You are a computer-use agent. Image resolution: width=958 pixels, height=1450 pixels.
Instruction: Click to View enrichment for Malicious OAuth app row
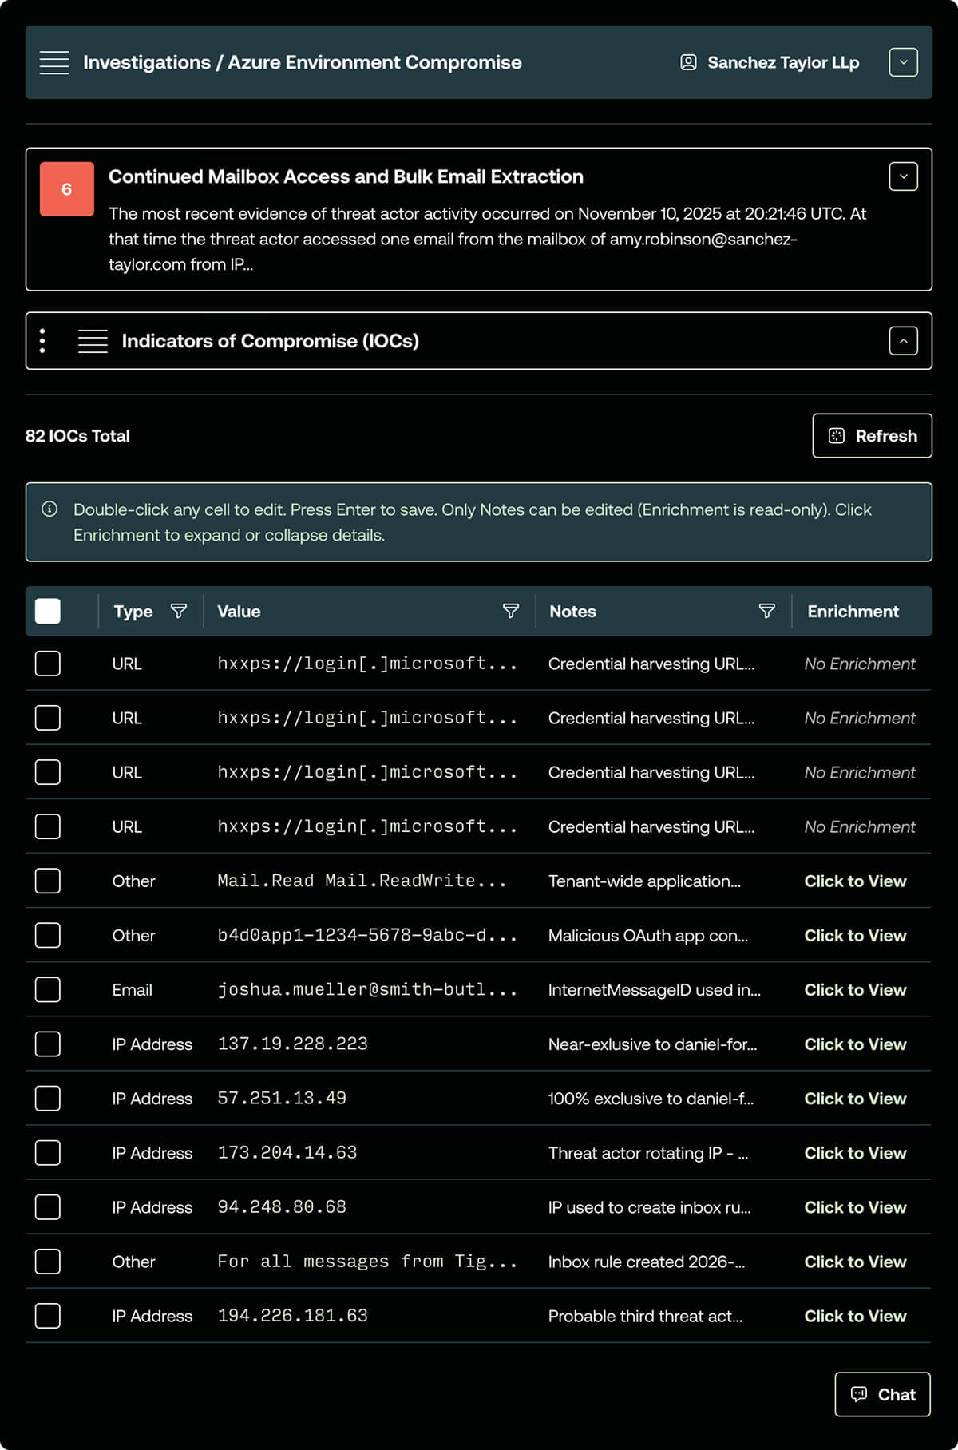[855, 935]
